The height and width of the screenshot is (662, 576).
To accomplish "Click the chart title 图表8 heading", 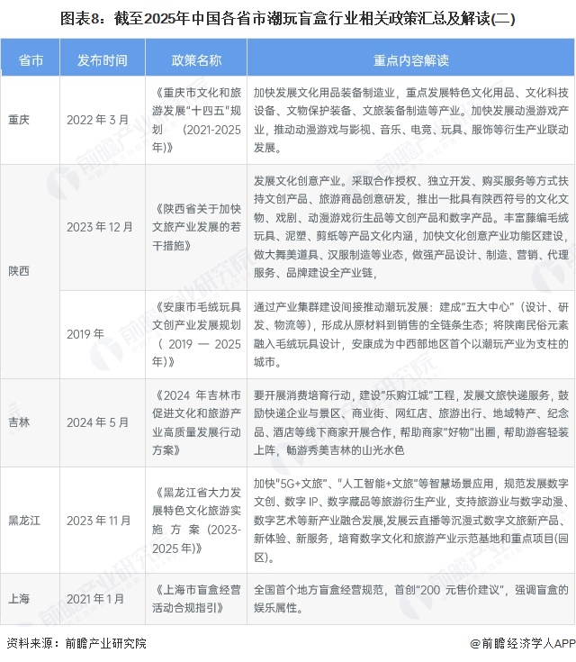I will pyautogui.click(x=288, y=17).
